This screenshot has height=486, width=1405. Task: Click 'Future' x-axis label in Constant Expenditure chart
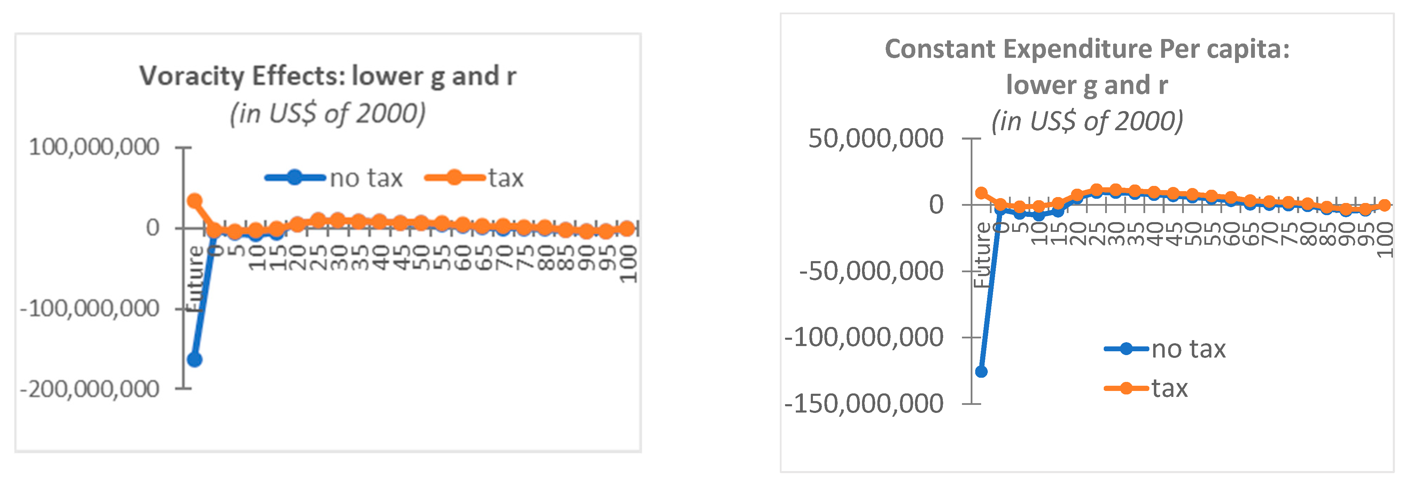click(x=982, y=255)
